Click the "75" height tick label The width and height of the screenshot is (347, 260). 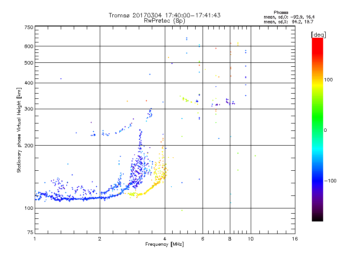pos(30,232)
